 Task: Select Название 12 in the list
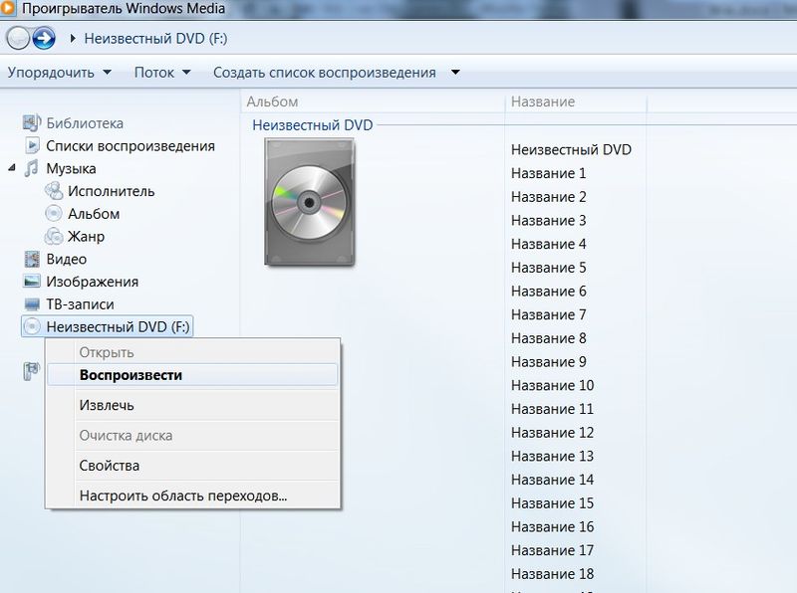pos(553,433)
